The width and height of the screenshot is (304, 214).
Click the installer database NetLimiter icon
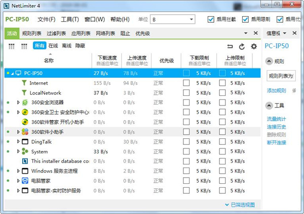tap(25, 161)
